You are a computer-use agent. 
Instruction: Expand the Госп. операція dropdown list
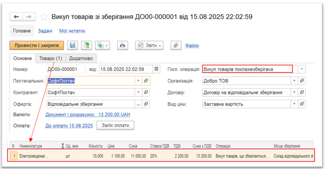pos(302,69)
